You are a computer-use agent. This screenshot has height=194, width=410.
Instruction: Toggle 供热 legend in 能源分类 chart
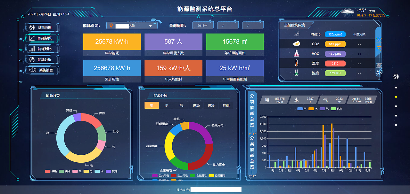(51, 171)
